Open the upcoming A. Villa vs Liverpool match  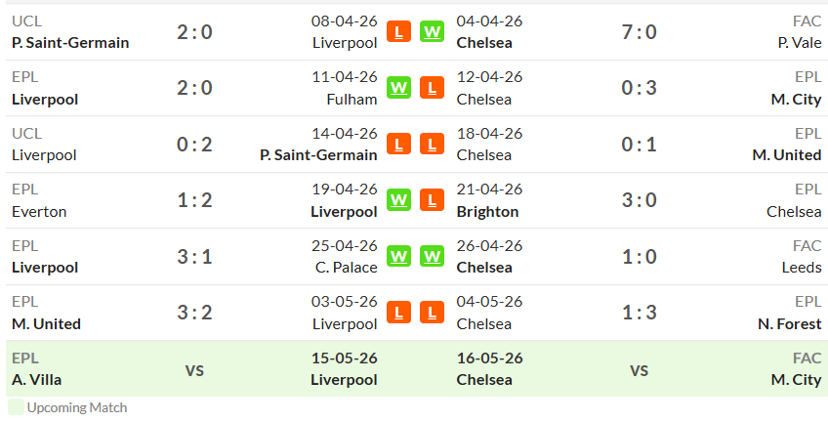point(211,368)
